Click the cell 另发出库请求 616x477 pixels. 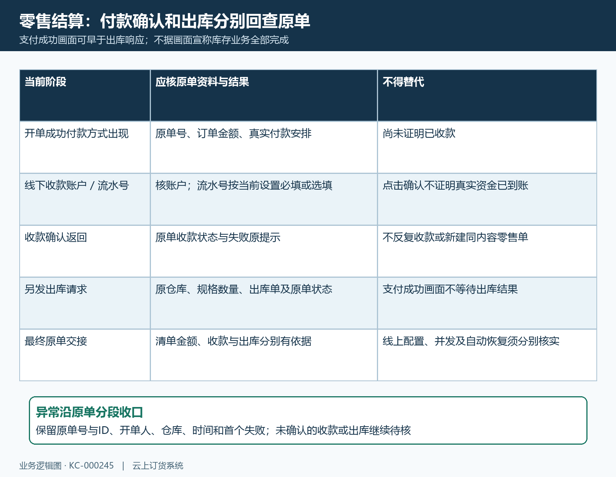pos(85,303)
